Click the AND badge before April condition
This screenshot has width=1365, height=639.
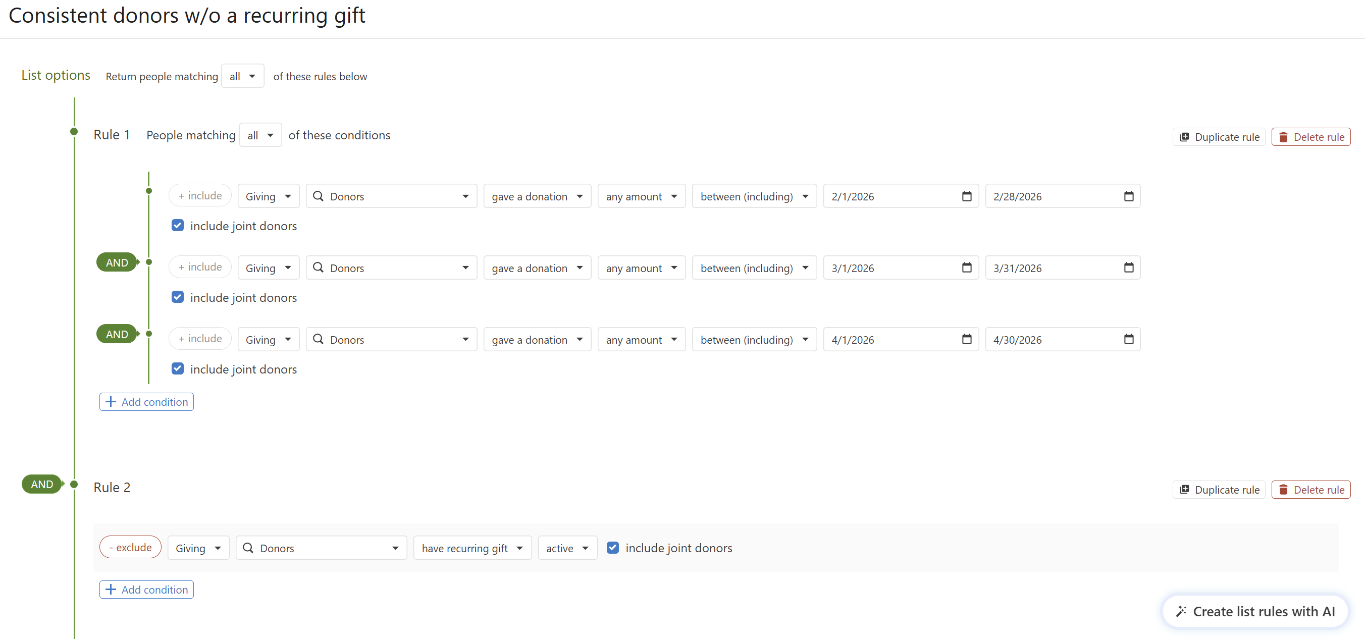[117, 334]
